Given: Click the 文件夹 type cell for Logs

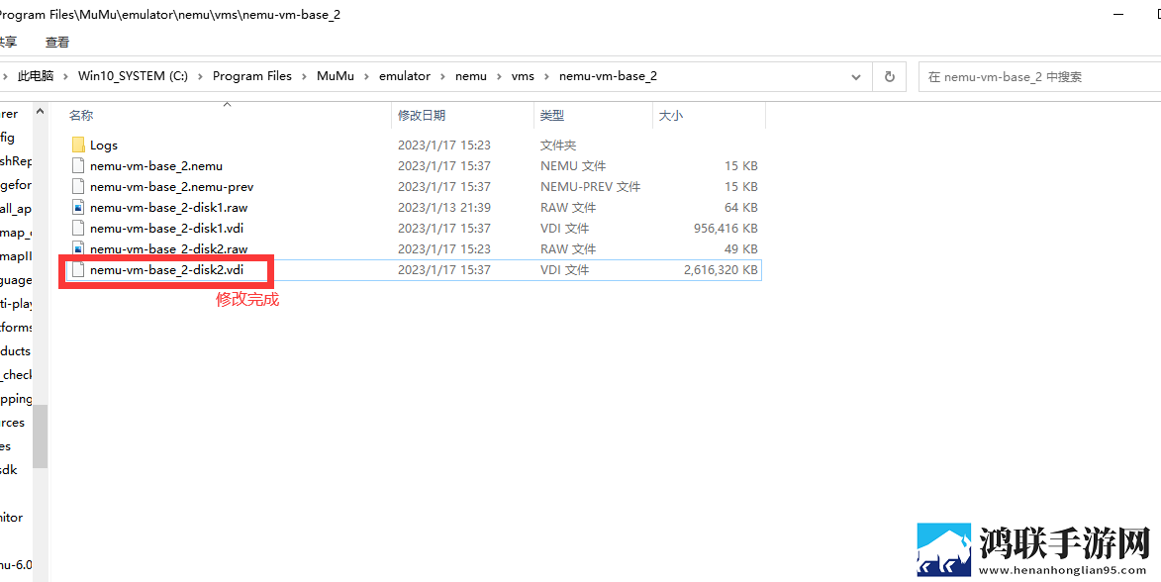Looking at the screenshot, I should (x=558, y=145).
